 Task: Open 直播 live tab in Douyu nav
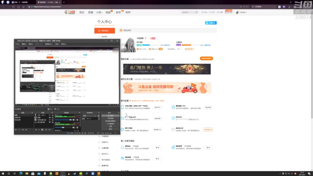91,13
